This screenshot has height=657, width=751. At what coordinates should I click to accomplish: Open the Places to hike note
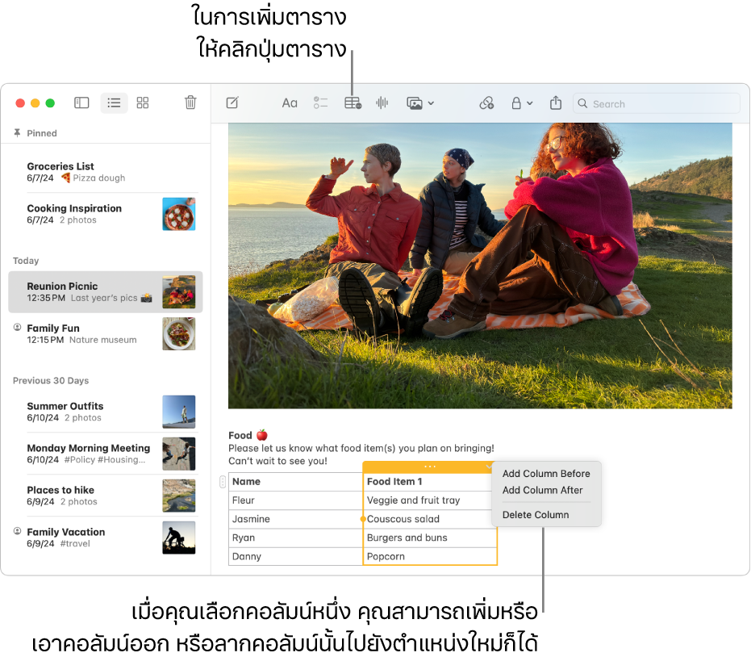[x=106, y=496]
